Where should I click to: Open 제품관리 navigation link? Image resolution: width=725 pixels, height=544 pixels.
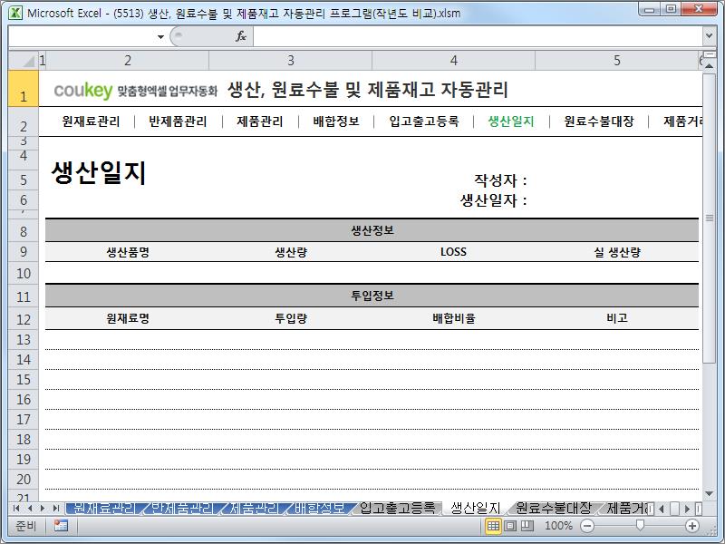(260, 121)
